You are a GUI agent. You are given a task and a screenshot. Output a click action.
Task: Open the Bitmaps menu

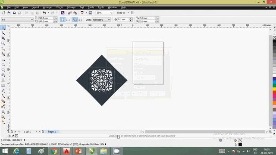(x=71, y=7)
